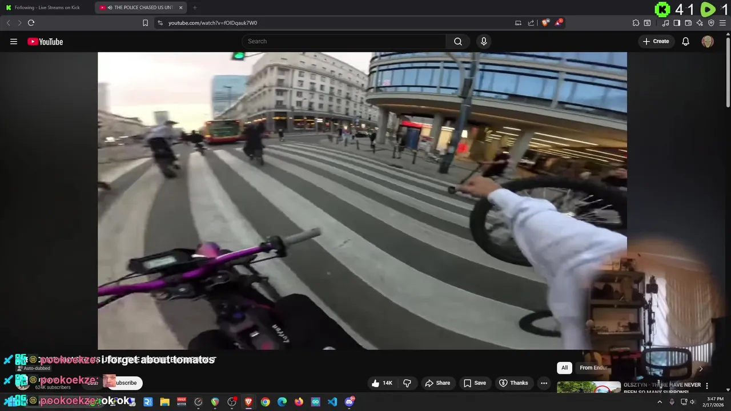Switch to the Following - Live Streams on Kick tab
This screenshot has height=411, width=731.
[47, 7]
